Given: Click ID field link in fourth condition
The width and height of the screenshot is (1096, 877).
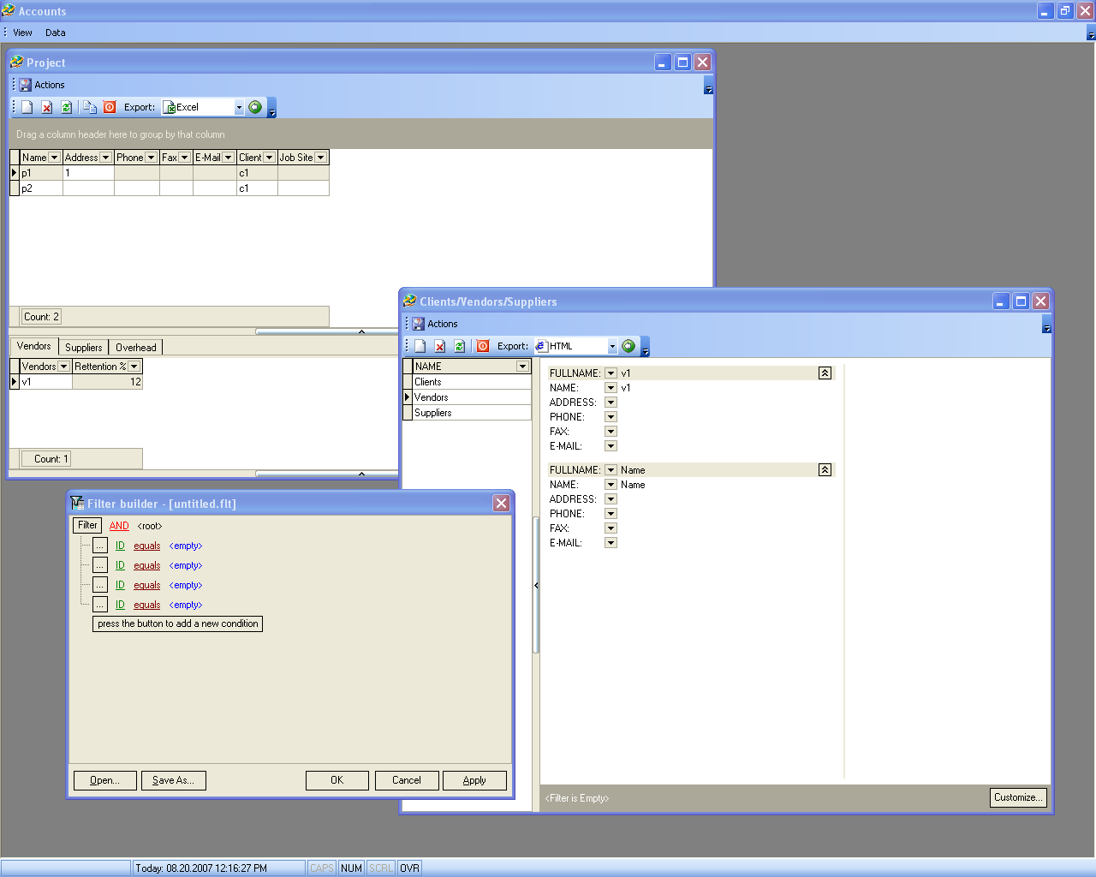Looking at the screenshot, I should pyautogui.click(x=120, y=605).
